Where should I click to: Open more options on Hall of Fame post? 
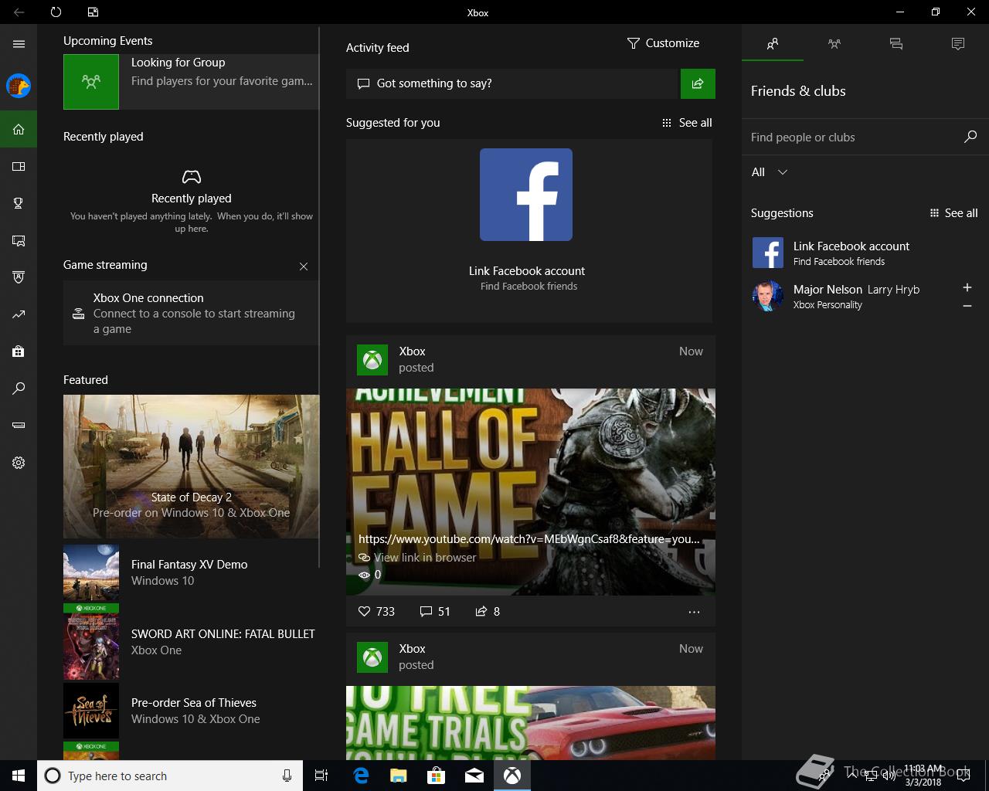[x=694, y=612]
